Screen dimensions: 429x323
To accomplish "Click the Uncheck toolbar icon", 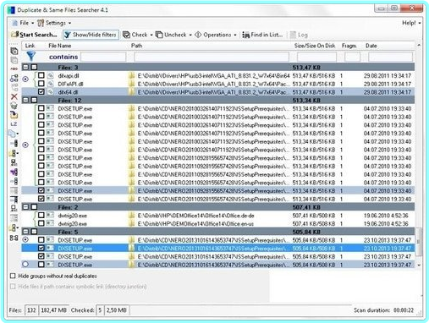I will [159, 35].
